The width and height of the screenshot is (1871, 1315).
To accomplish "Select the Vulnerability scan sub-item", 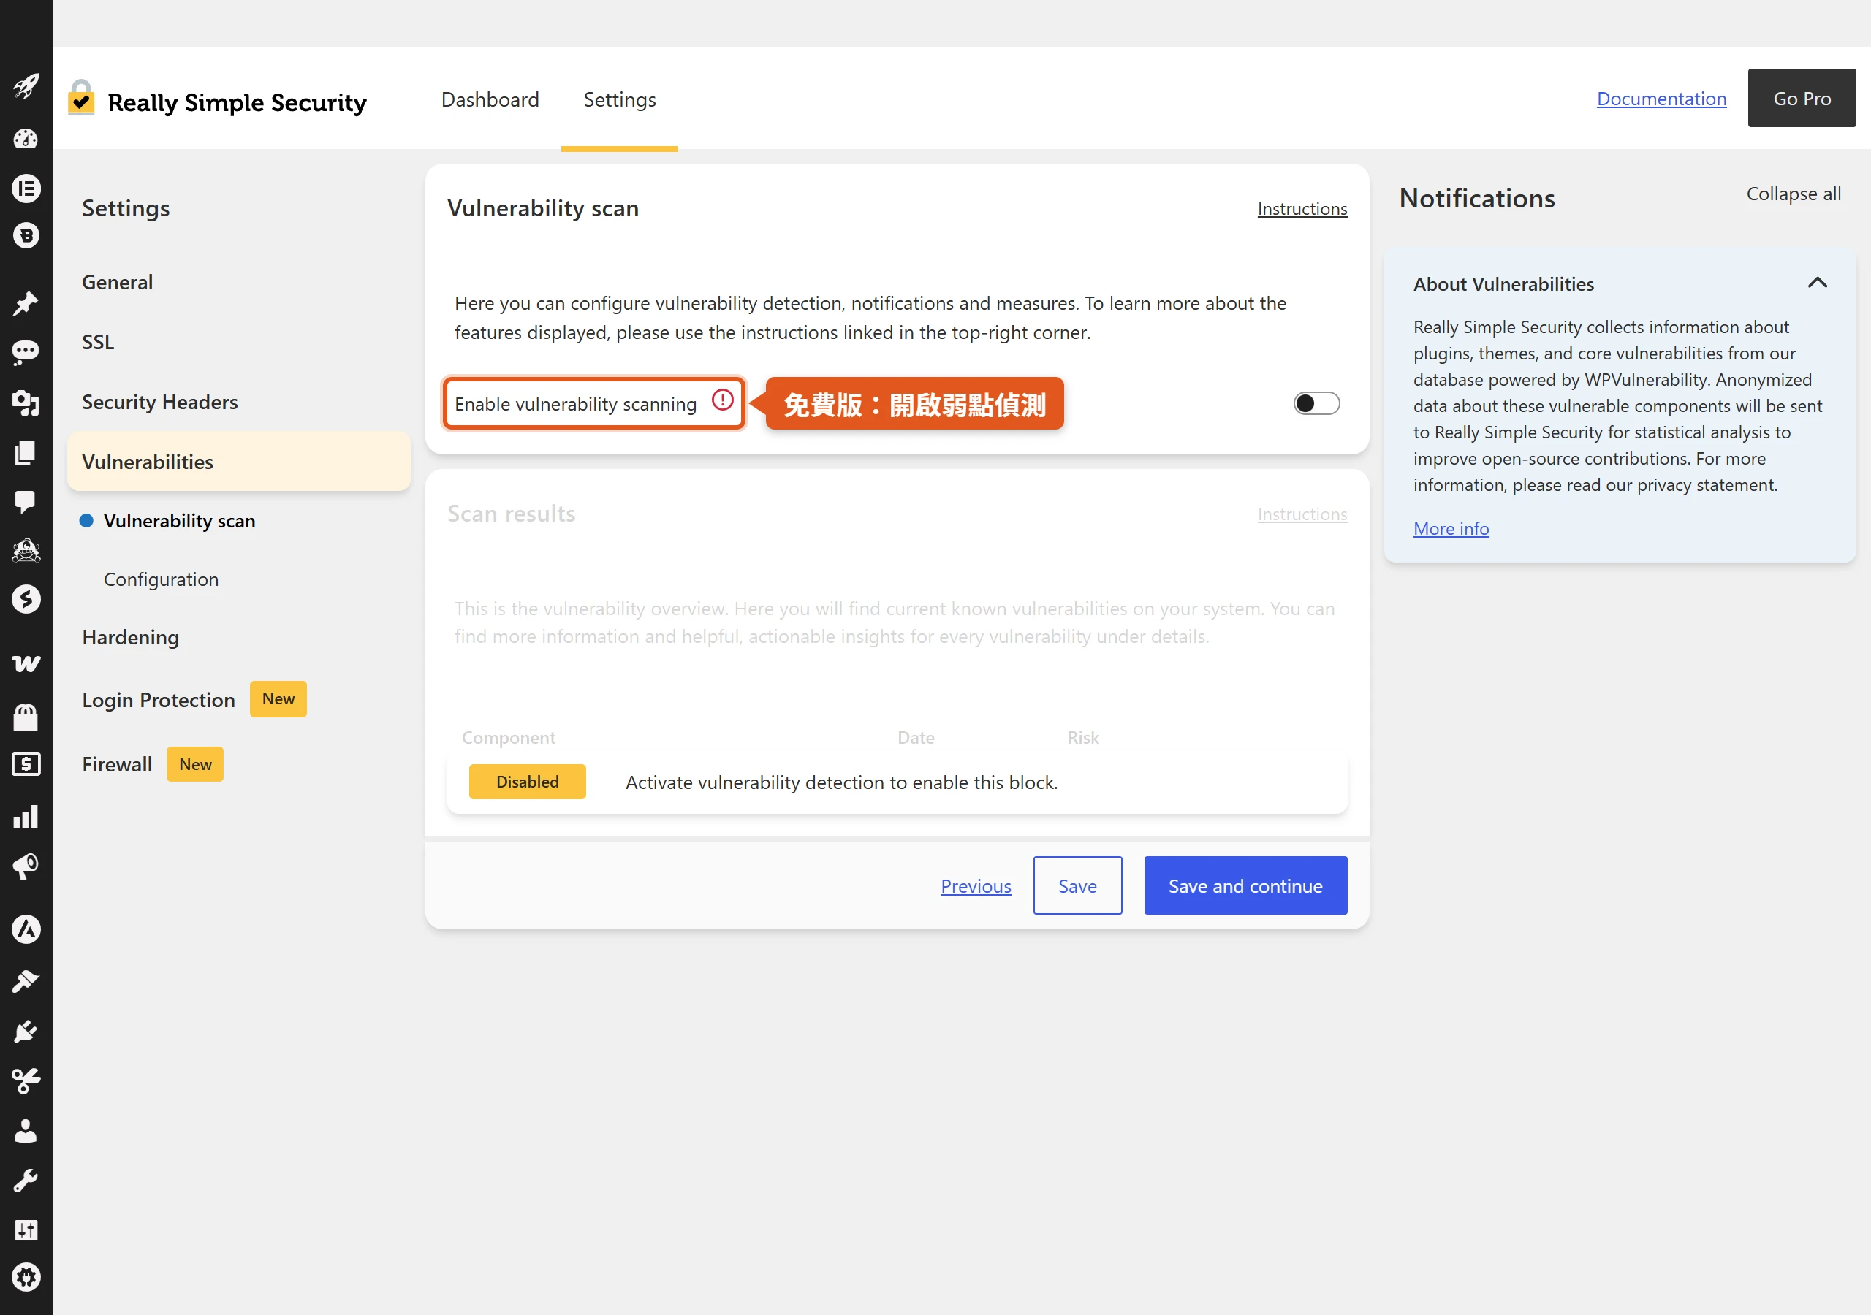I will pyautogui.click(x=179, y=521).
